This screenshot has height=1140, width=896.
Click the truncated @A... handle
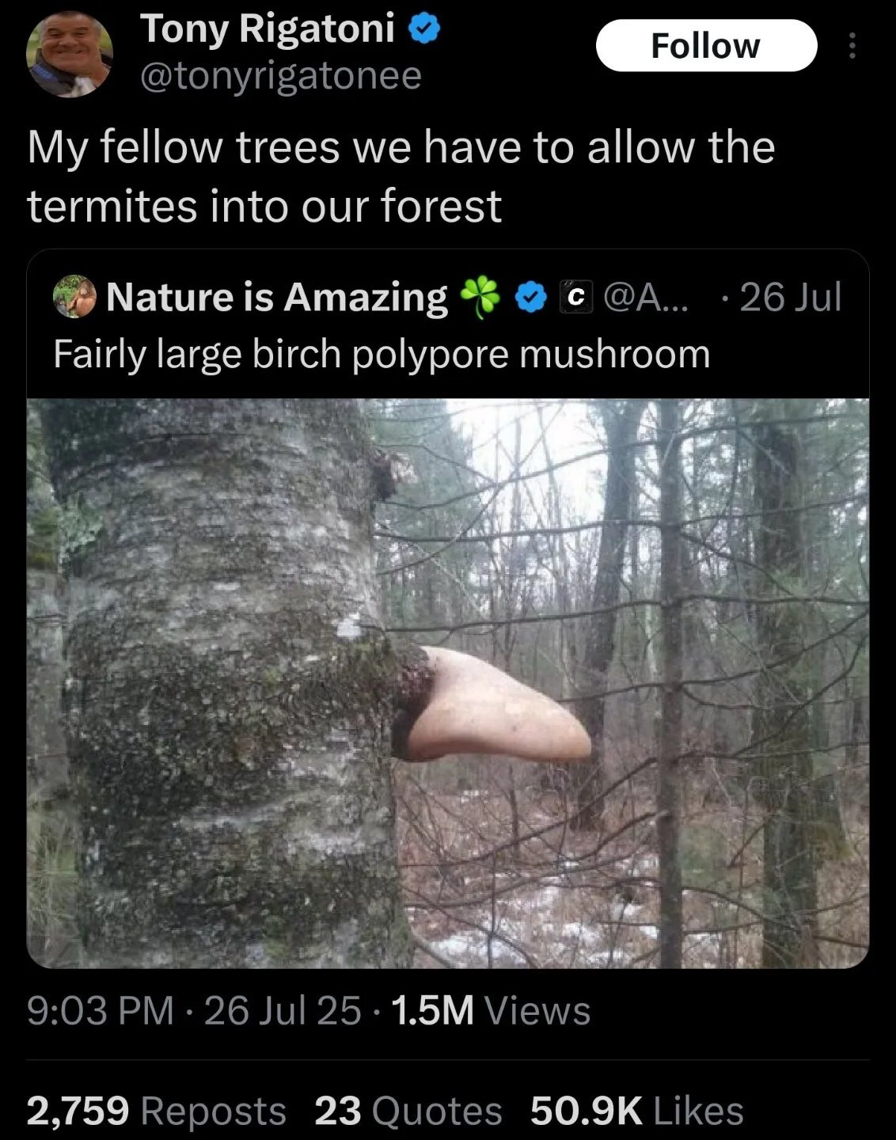pyautogui.click(x=646, y=297)
